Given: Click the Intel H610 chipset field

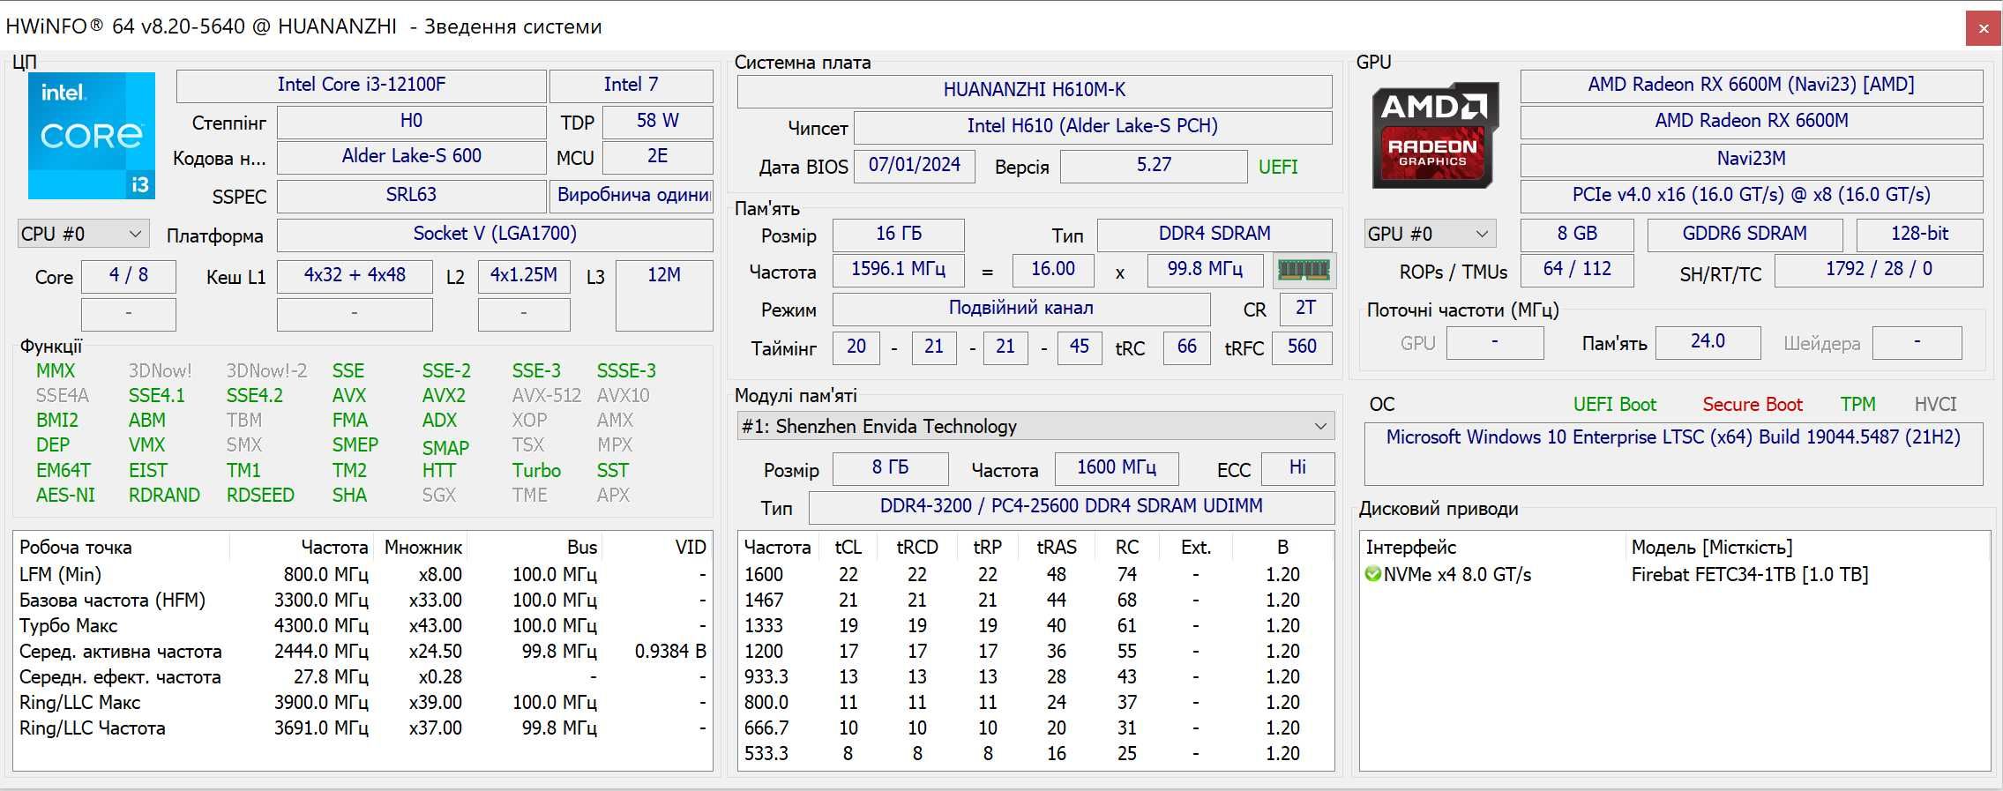Looking at the screenshot, I should tap(1093, 127).
